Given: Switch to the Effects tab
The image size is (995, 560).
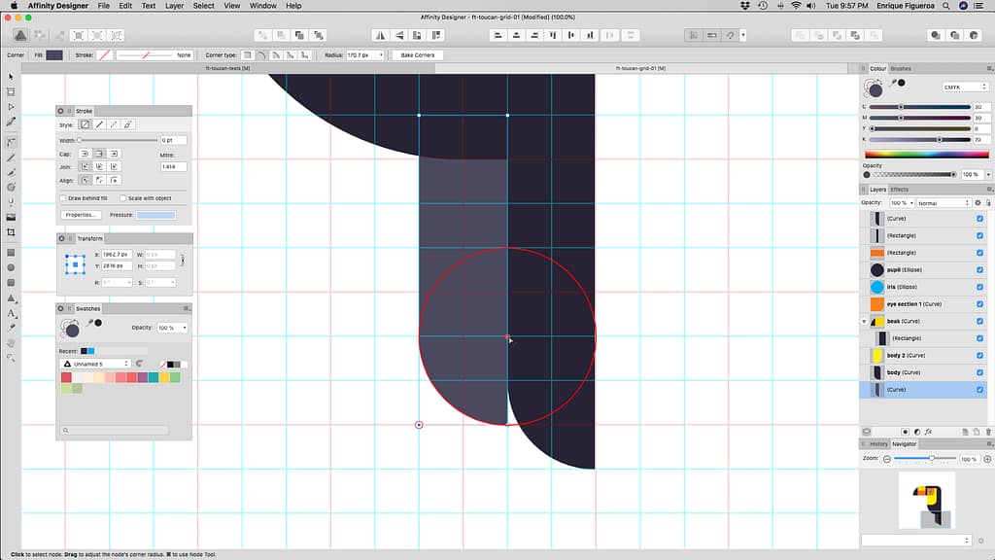Looking at the screenshot, I should coord(900,190).
